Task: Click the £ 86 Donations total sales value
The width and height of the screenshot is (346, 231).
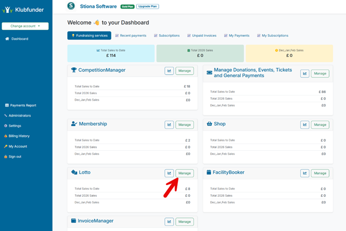Action: tap(322, 92)
